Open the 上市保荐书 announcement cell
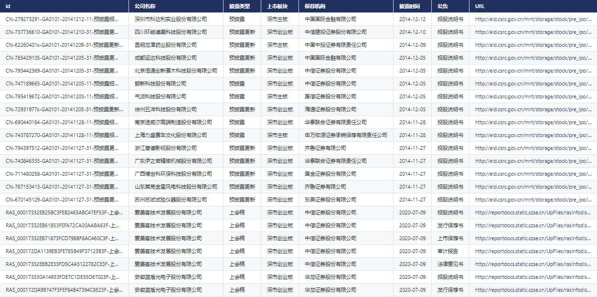This screenshot has height=297, width=597. [450, 238]
